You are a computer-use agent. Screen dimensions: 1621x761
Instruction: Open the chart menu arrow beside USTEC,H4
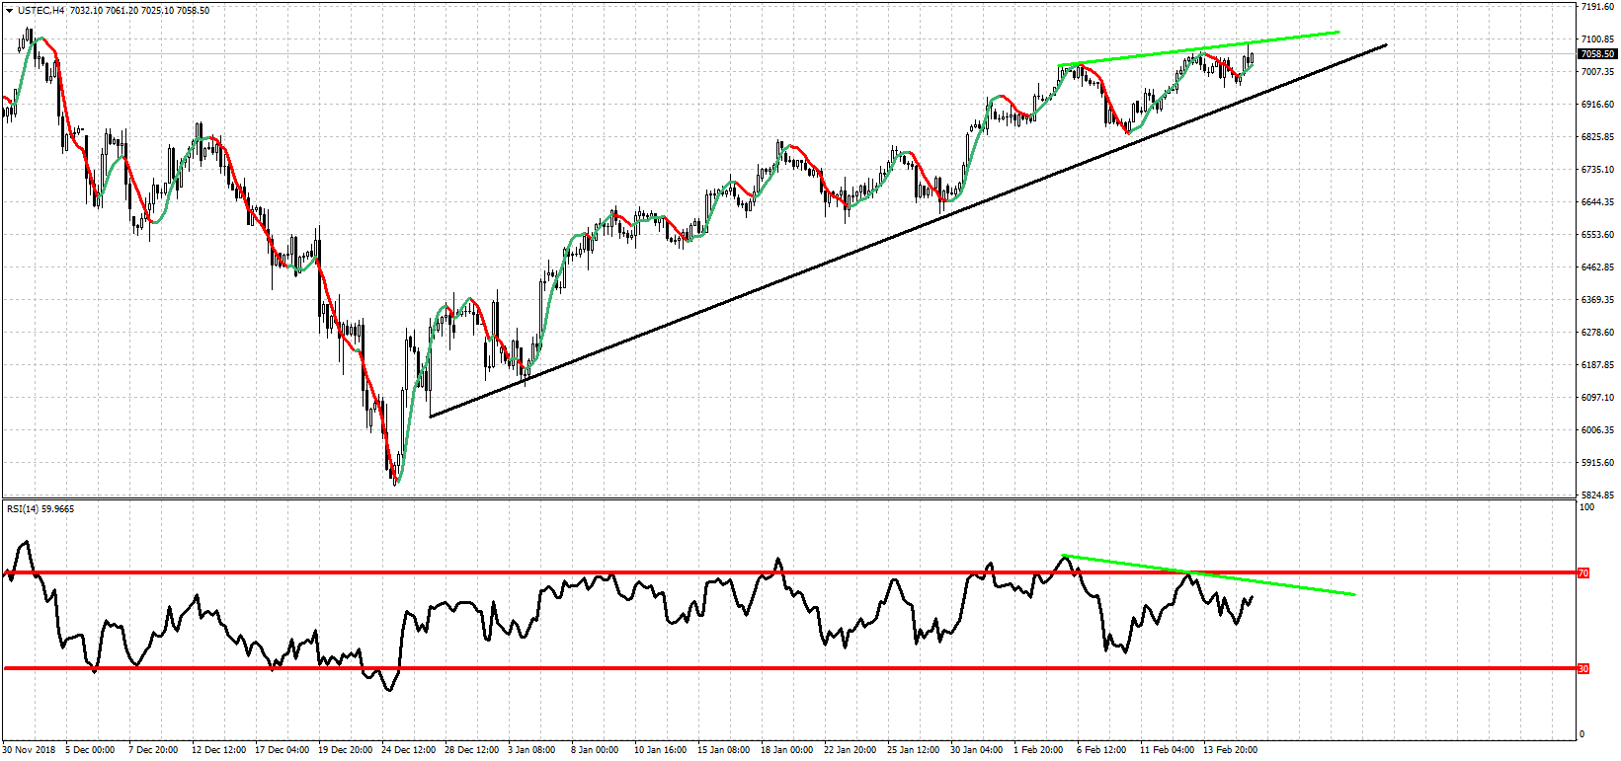(x=9, y=10)
